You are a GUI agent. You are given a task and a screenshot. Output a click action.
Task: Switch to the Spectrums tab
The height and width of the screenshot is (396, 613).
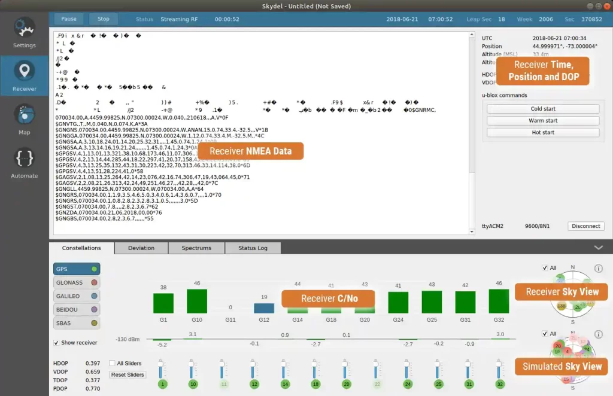click(196, 248)
